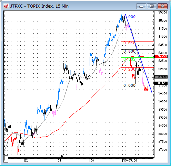Select the 0.618 Fibonacci level label
The height and width of the screenshot is (166, 171).
[x=129, y=43]
